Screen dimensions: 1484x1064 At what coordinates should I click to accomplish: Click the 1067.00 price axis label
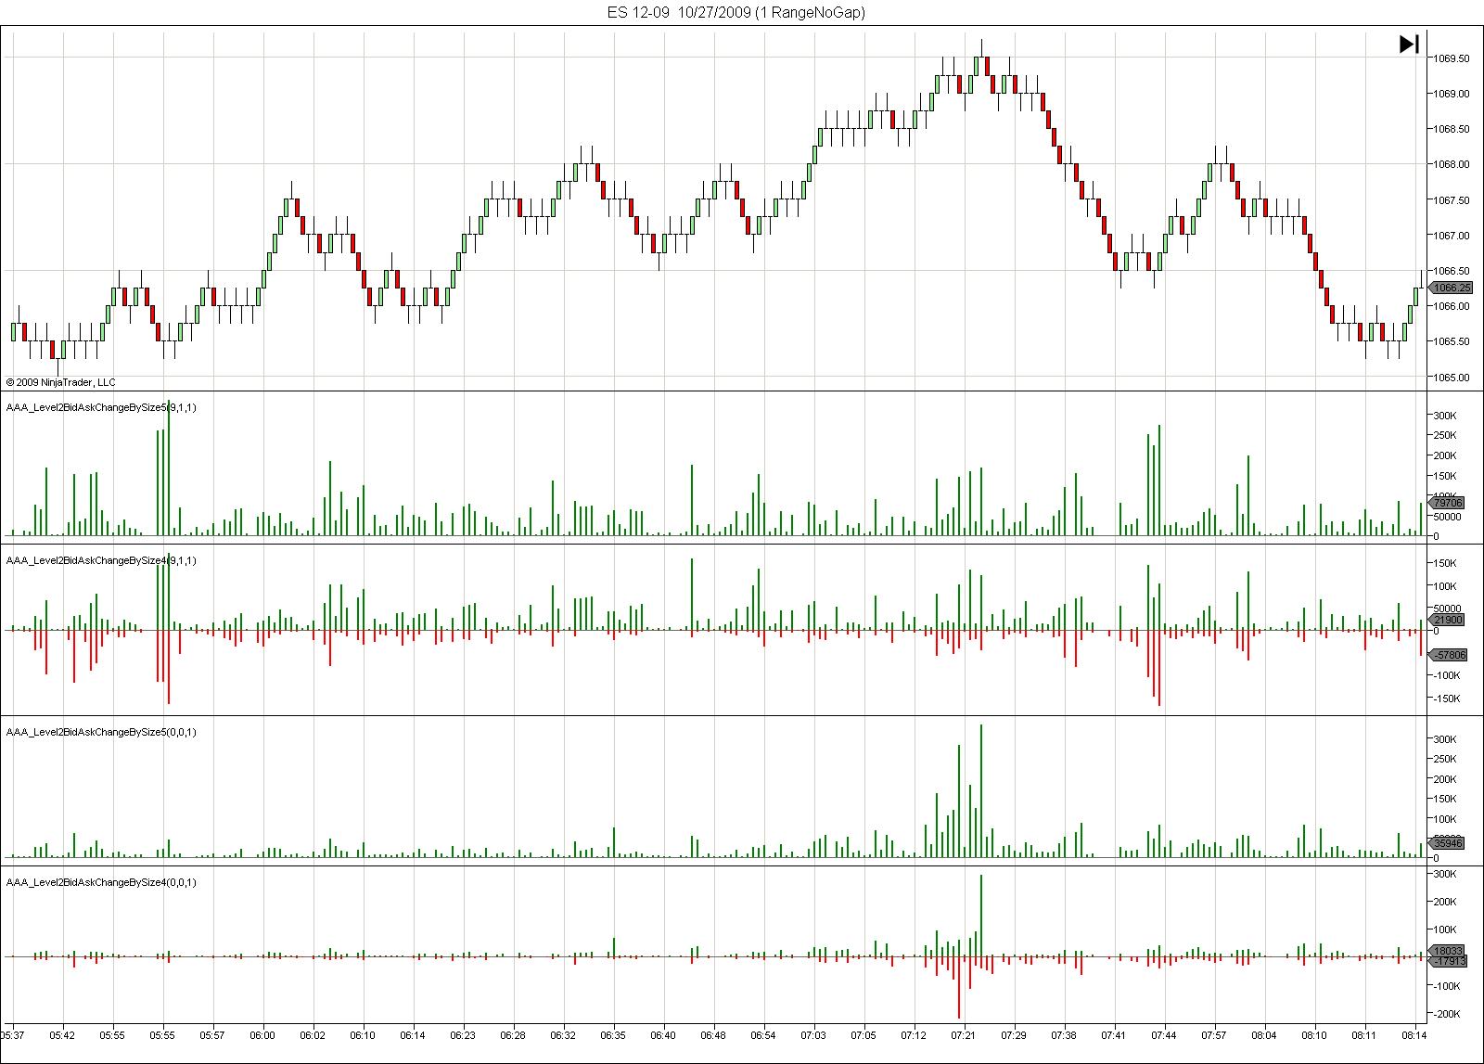click(x=1452, y=236)
